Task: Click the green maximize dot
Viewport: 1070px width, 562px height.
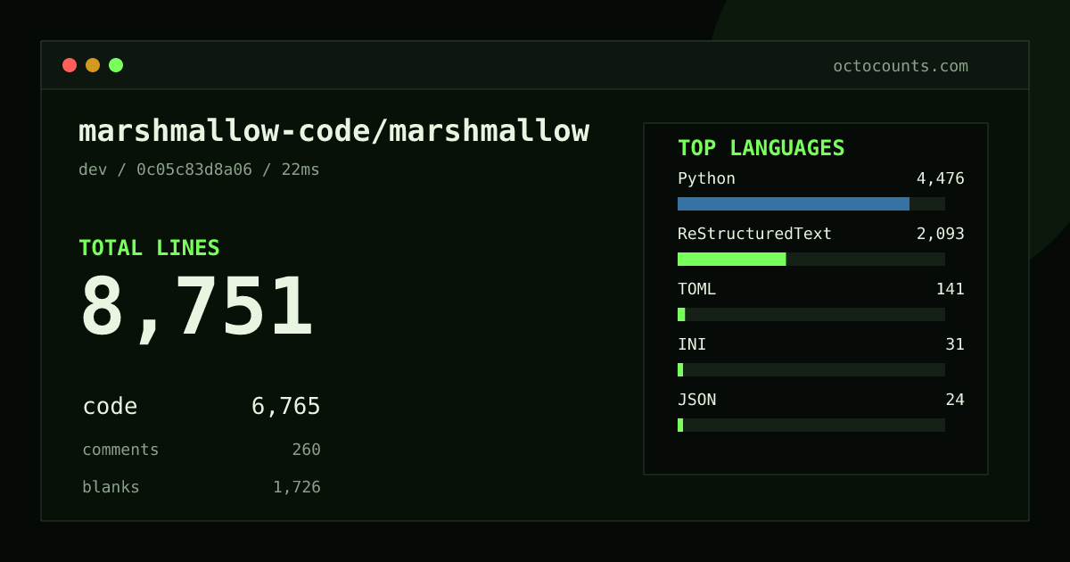Action: [x=116, y=65]
